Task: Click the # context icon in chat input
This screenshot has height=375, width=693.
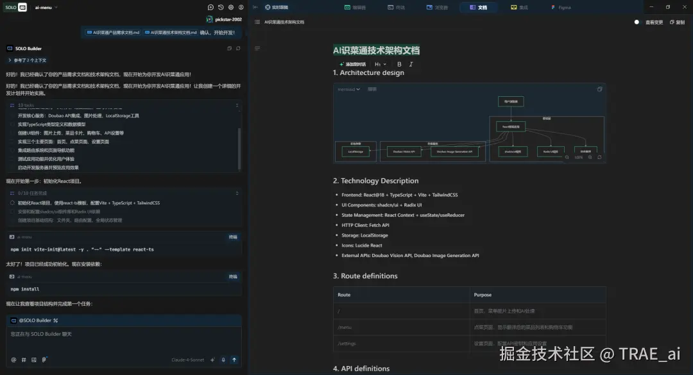Action: 24,360
